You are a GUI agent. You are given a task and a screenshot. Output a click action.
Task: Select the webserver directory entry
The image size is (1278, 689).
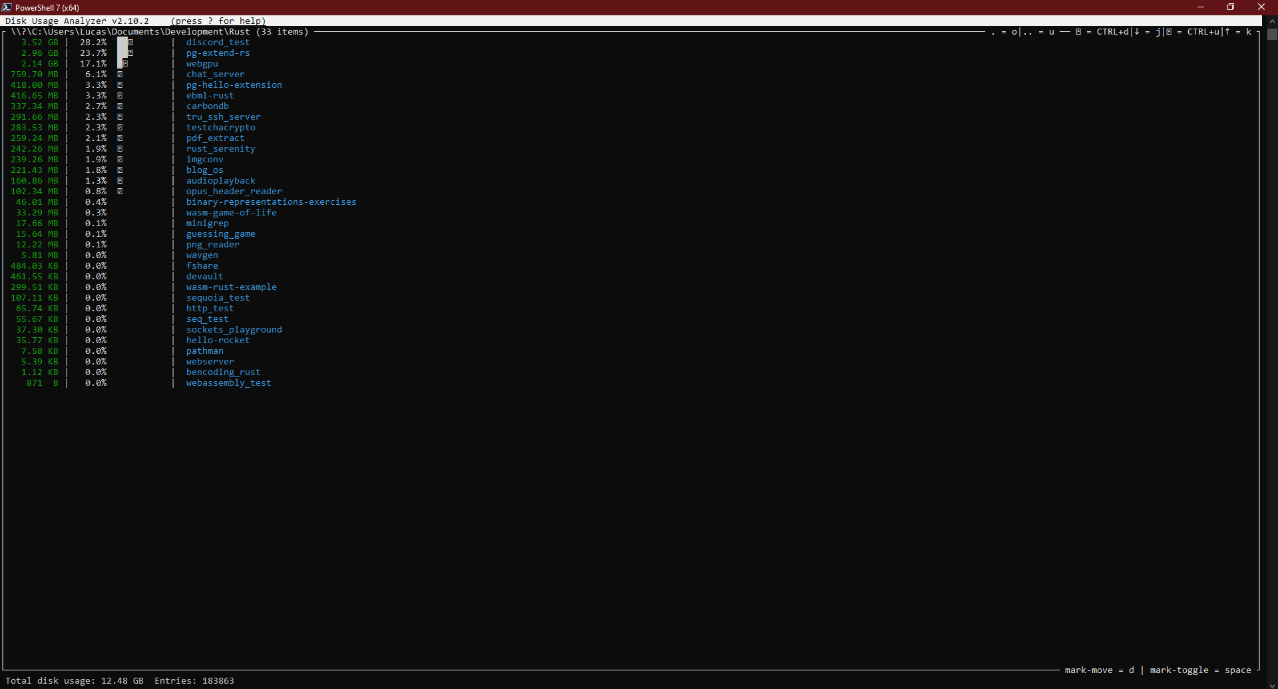[x=210, y=362]
